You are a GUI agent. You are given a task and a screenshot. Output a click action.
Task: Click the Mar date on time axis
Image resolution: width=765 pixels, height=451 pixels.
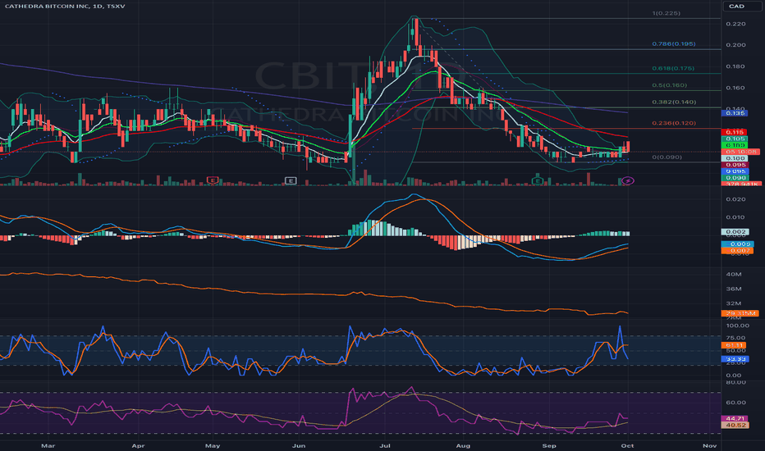[x=48, y=445]
